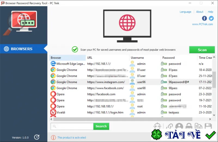
Task: Click the horizontal scrollbar right arrow
Action: tap(210, 119)
